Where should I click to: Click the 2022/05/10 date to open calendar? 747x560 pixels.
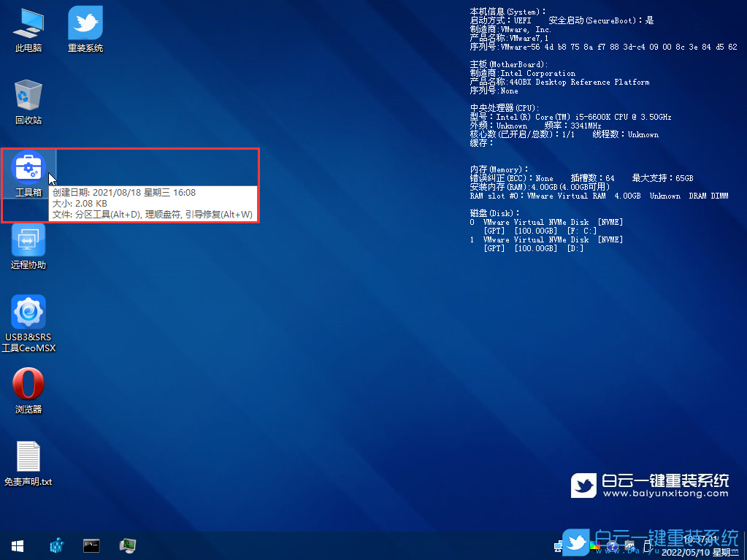685,552
